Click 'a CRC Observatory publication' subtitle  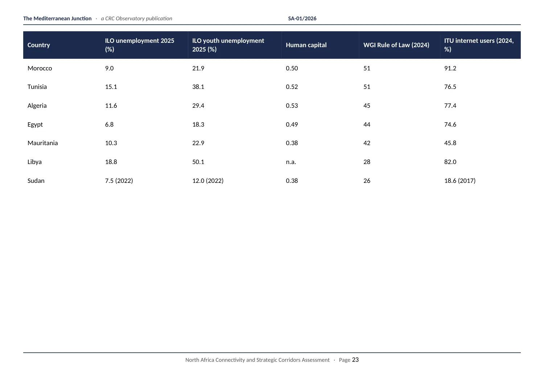pyautogui.click(x=136, y=19)
